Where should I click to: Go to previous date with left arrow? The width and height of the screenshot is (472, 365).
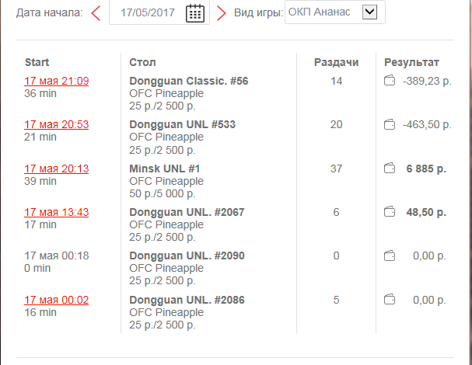96,13
